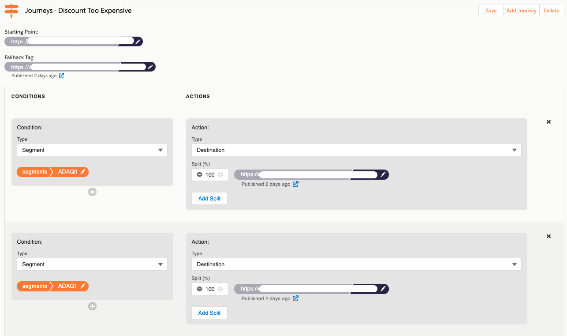Edit the Starting Point URL pencil icon
The image size is (567, 336).
[x=138, y=42]
